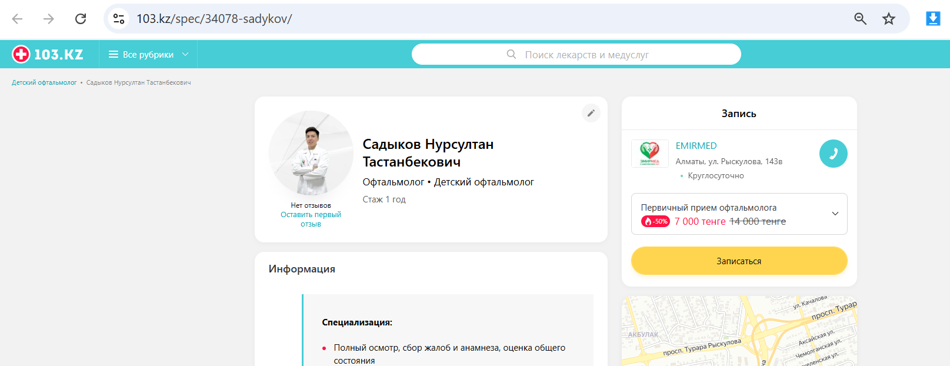Image resolution: width=950 pixels, height=366 pixels.
Task: Click the doctor's name heading Садыков Нурсултан Тастанбекович
Action: point(428,153)
